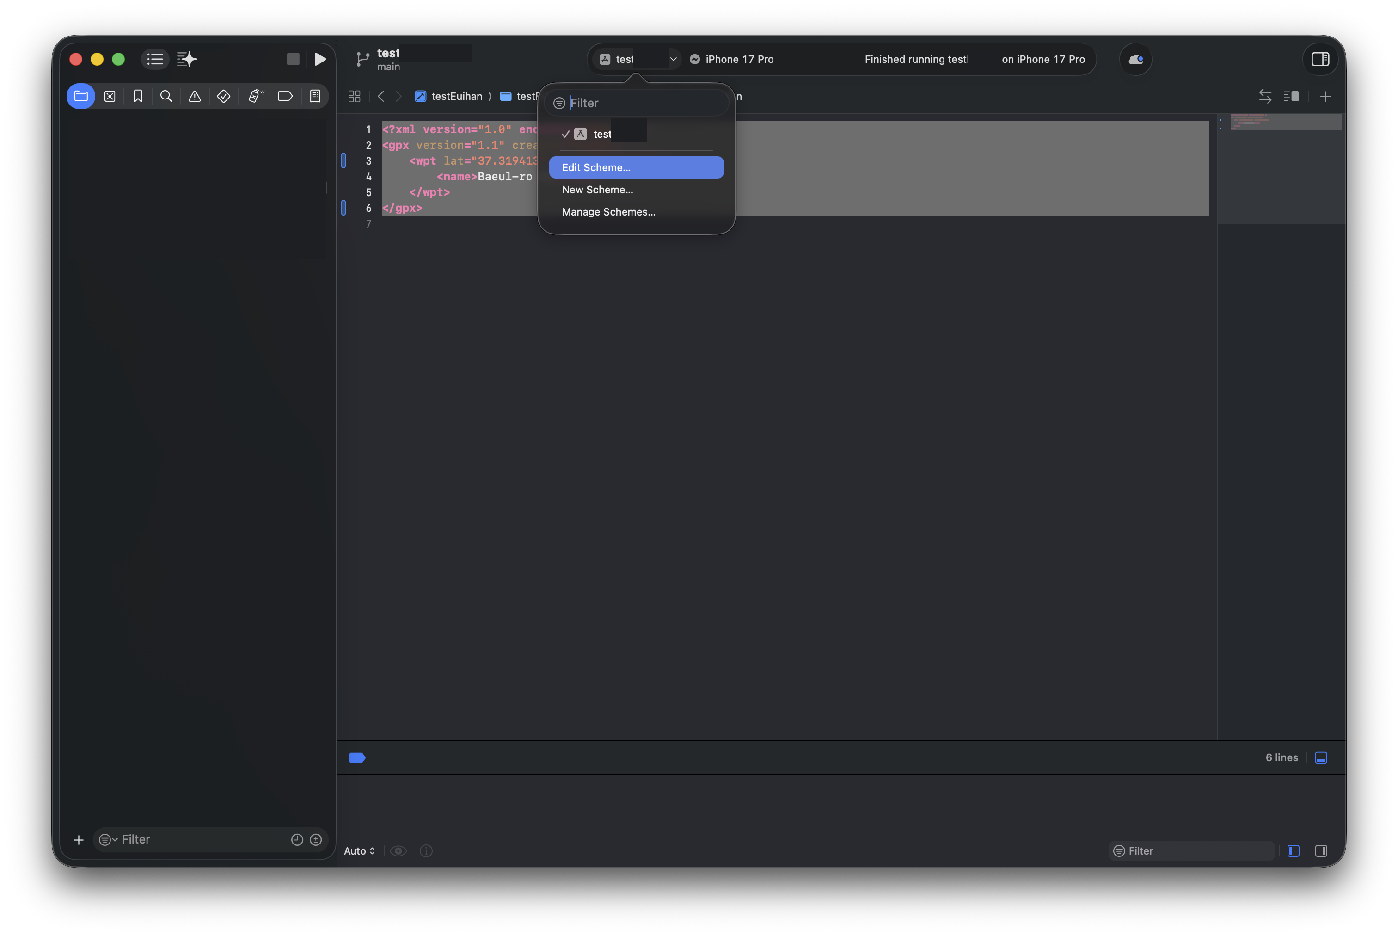1398x936 pixels.
Task: Click the navigator add plus button
Action: 79,840
